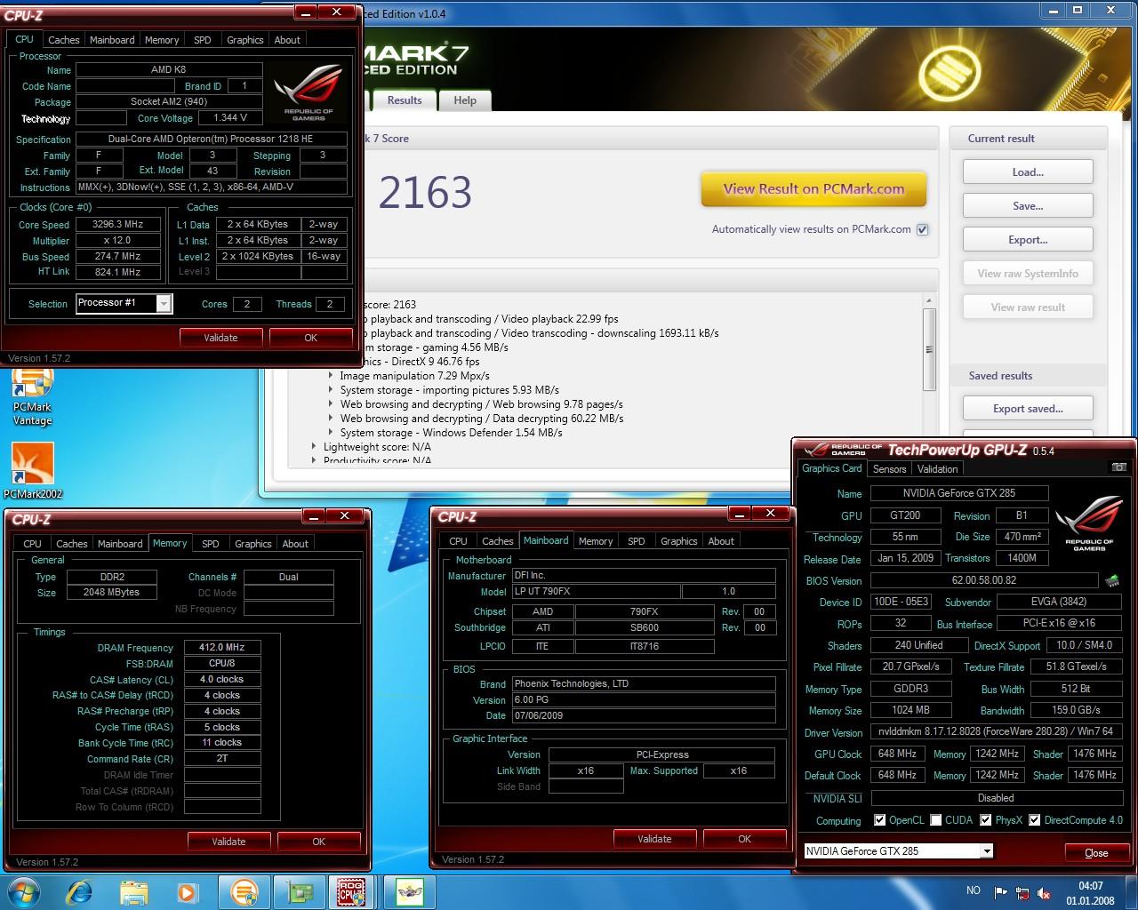Viewport: 1138px width, 910px height.
Task: Toggle the DirectCompute 4.0 checkbox
Action: 1034,820
